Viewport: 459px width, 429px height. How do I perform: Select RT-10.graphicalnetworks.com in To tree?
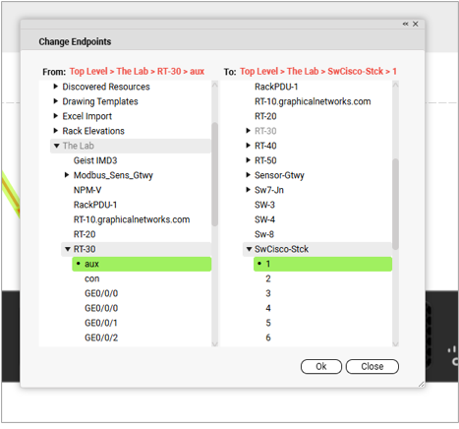pyautogui.click(x=313, y=101)
